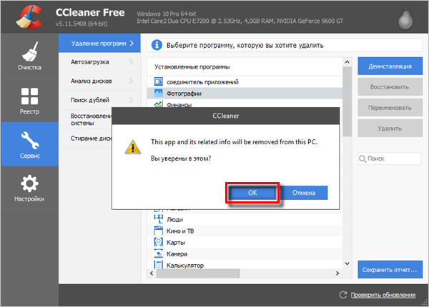
Task: Focus the Поиск search field
Action: [390, 158]
